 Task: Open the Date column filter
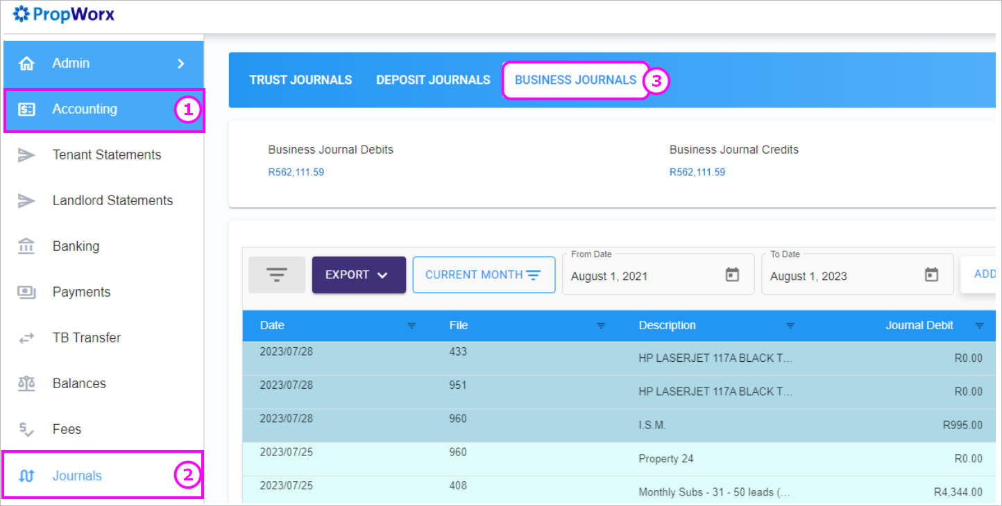(x=411, y=326)
